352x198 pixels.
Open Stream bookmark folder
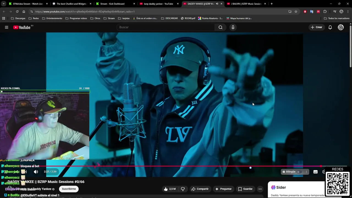tap(109, 18)
